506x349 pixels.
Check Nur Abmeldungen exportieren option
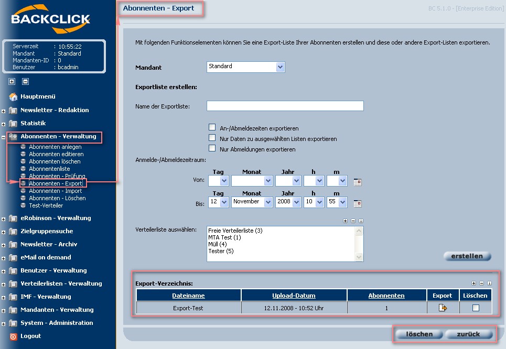(x=212, y=148)
